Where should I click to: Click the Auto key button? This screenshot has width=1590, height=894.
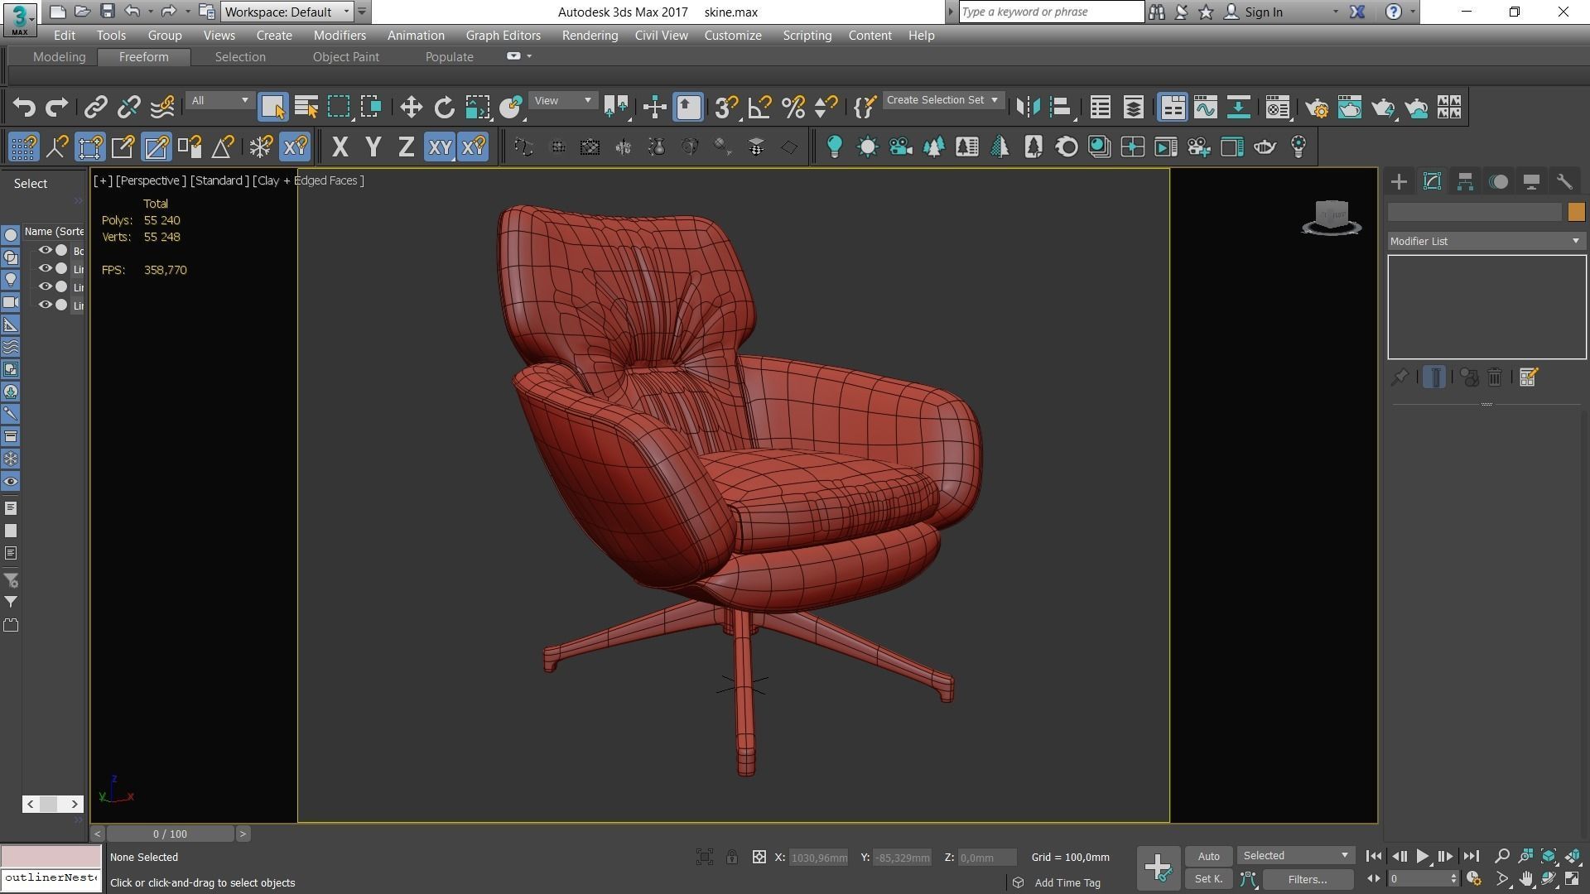tap(1208, 857)
